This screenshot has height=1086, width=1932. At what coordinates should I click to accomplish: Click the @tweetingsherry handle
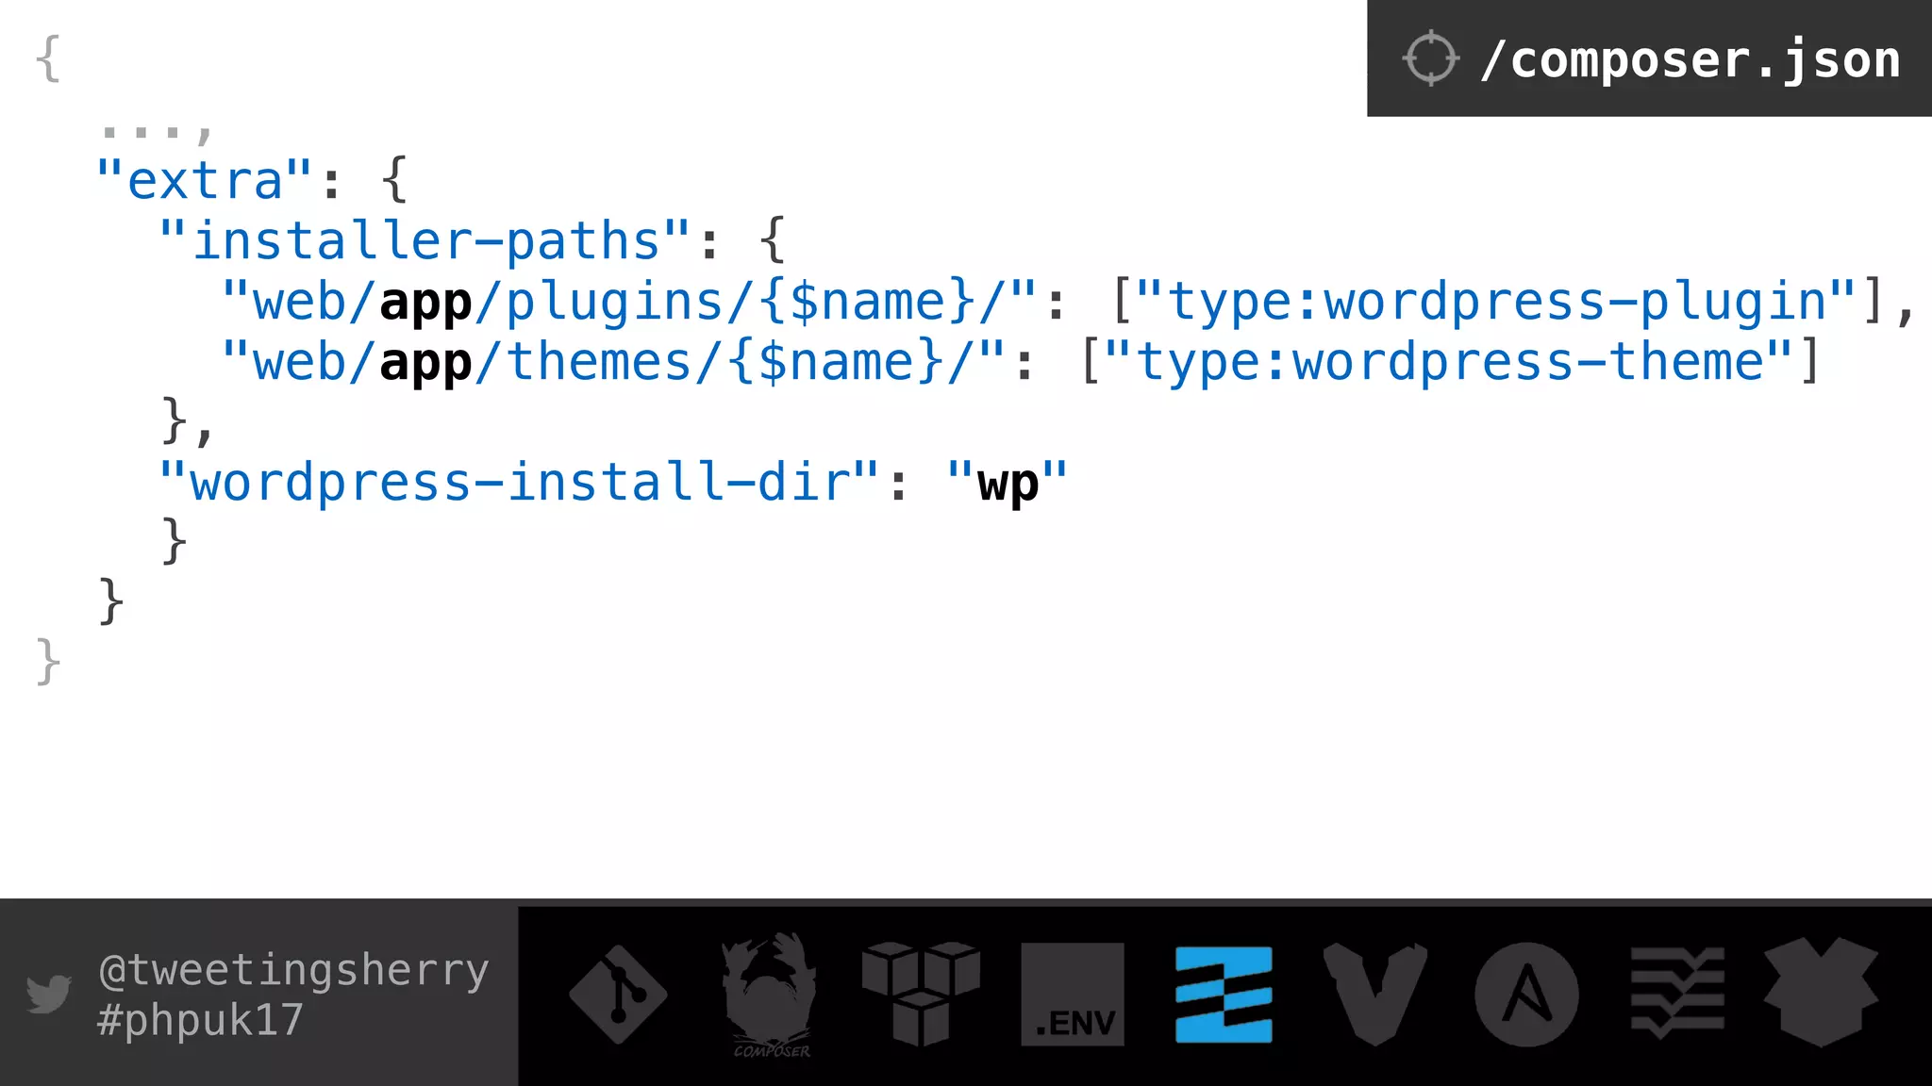tap(293, 971)
